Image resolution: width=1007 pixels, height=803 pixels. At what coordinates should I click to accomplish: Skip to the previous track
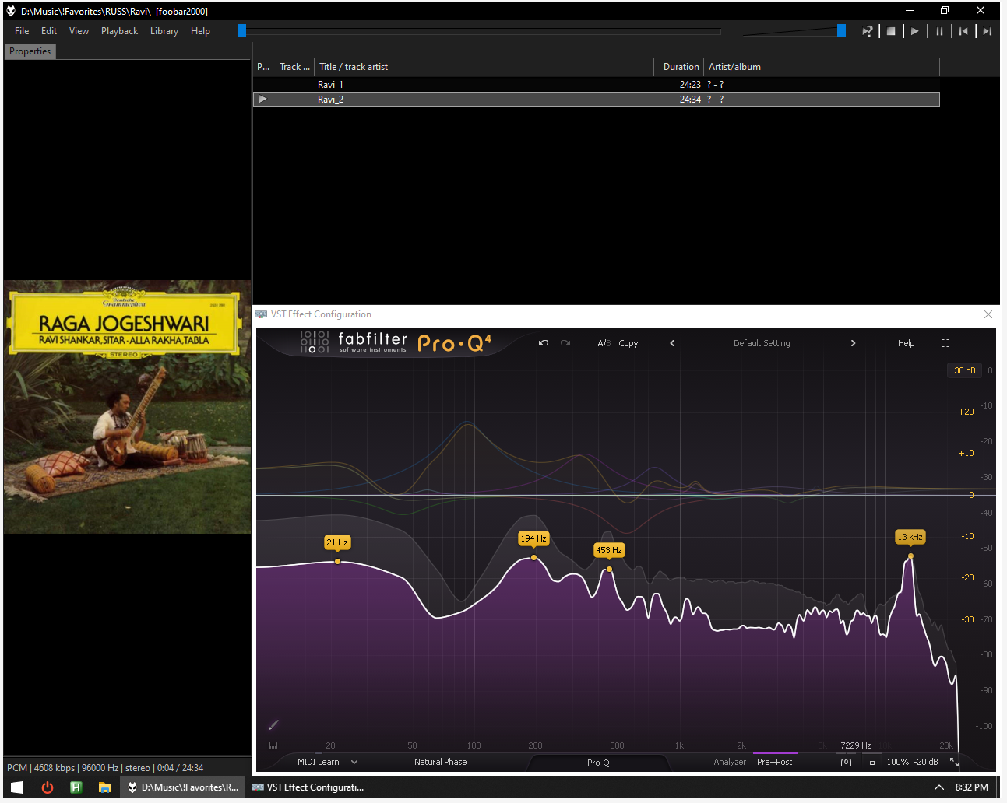963,31
